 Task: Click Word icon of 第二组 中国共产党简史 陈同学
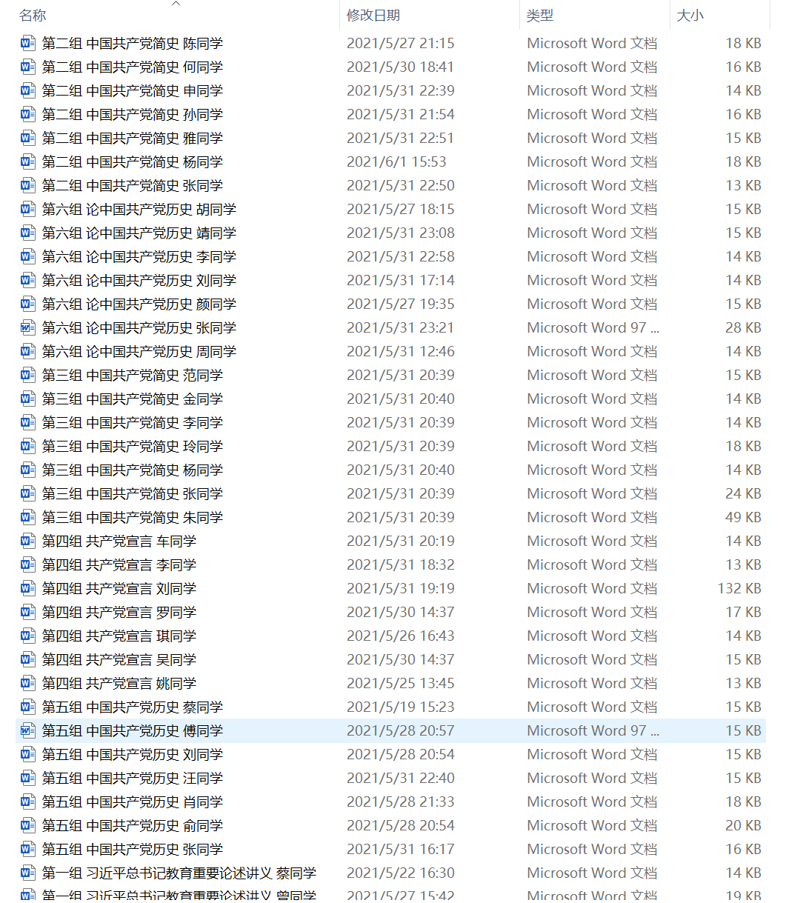[28, 44]
